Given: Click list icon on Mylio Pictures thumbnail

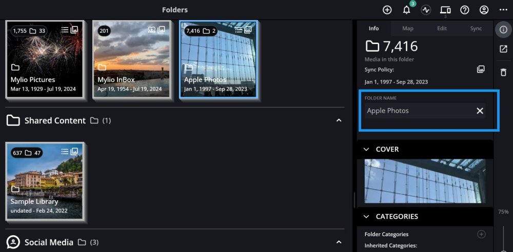Looking at the screenshot, I should [65, 30].
